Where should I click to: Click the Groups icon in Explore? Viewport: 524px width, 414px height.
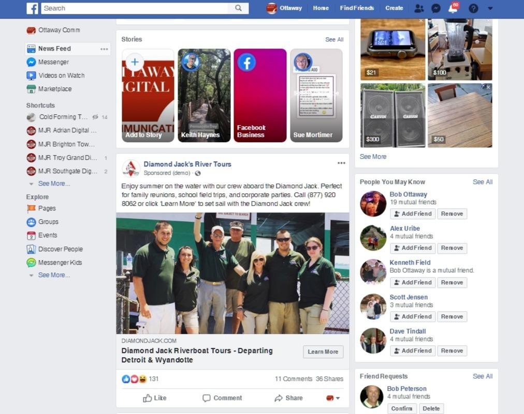coord(31,222)
